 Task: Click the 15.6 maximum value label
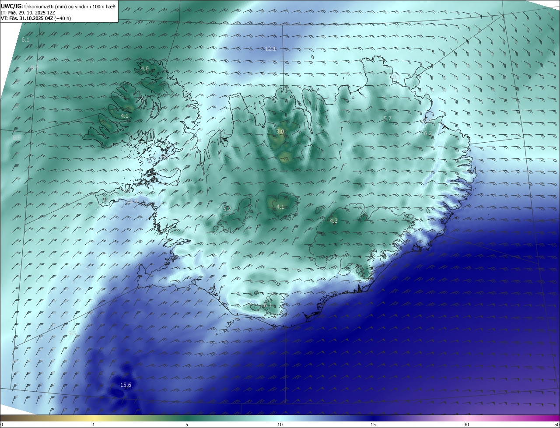(126, 385)
